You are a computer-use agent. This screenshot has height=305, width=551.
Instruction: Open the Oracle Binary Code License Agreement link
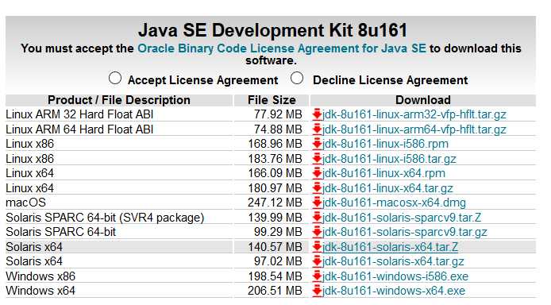click(x=282, y=48)
